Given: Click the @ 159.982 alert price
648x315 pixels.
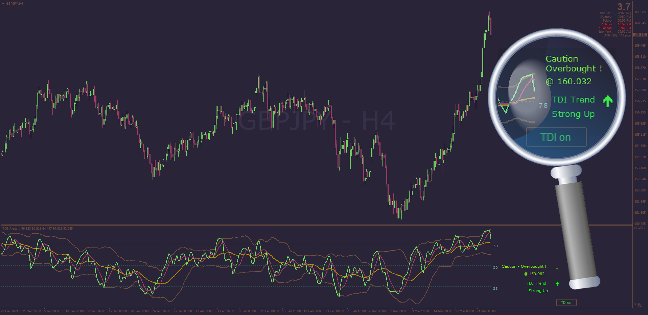Looking at the screenshot, I should click(x=534, y=274).
